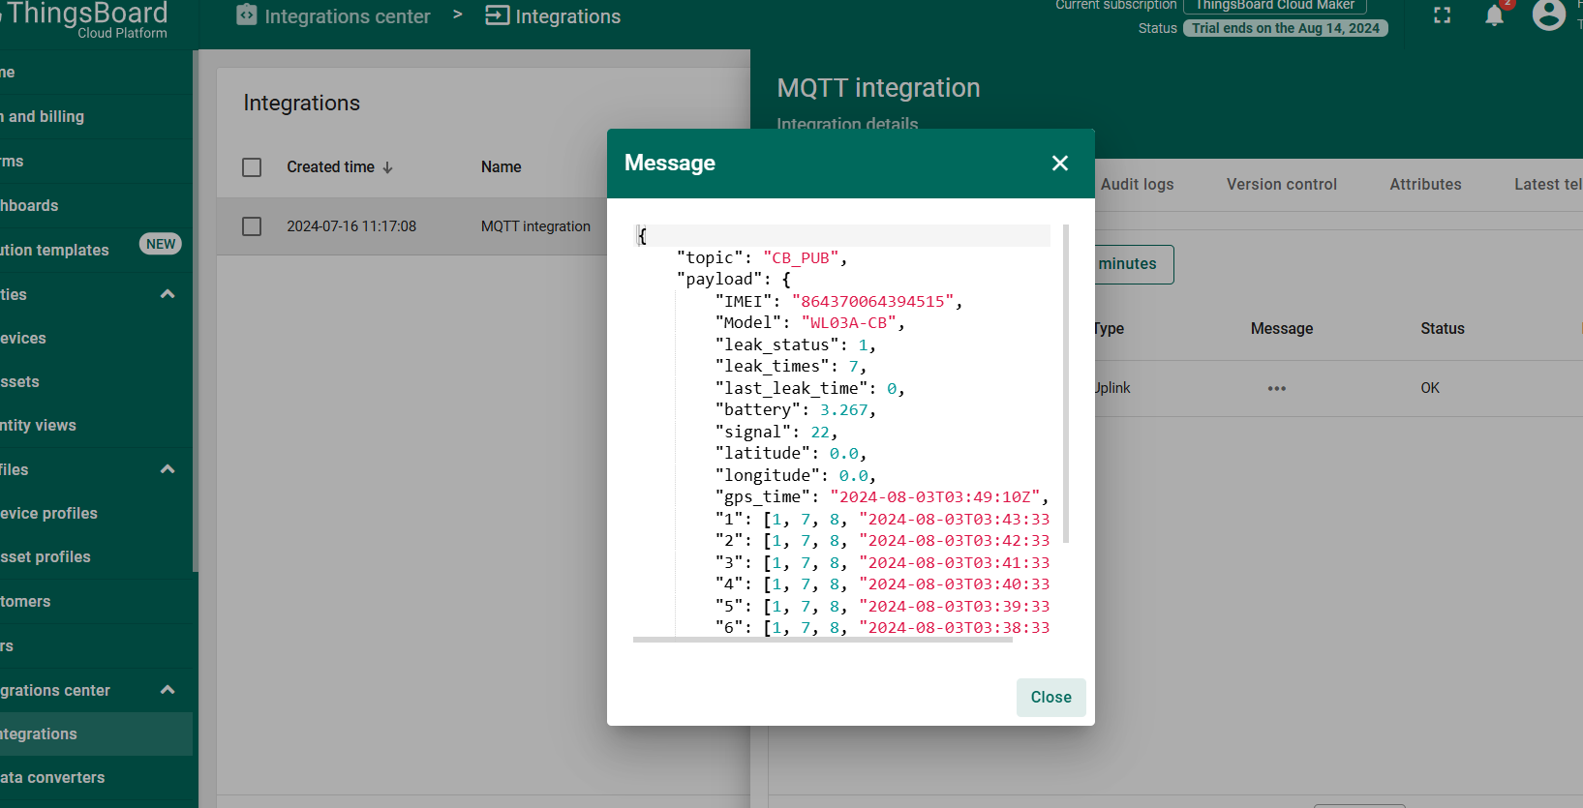Click the Created time column header
The image size is (1583, 808).
tap(330, 167)
